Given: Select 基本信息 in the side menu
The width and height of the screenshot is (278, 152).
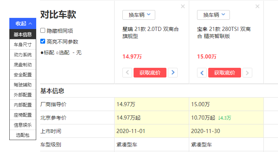Looking at the screenshot, I should pos(23,35).
